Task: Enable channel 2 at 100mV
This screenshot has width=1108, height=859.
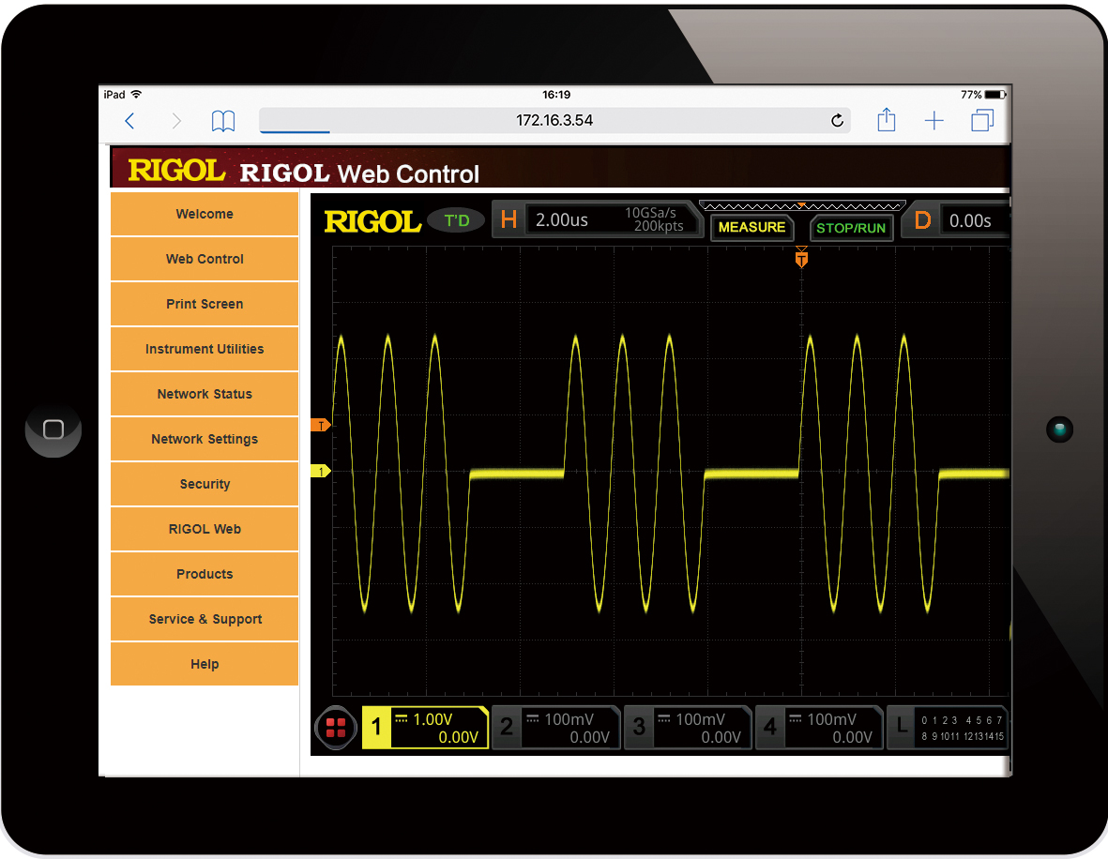Action: (556, 728)
